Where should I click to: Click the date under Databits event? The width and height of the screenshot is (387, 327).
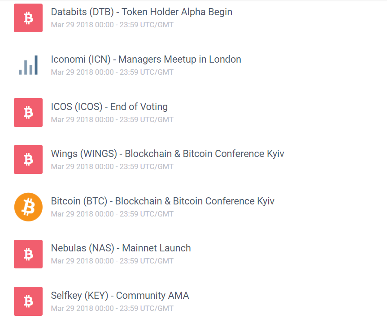coord(112,25)
